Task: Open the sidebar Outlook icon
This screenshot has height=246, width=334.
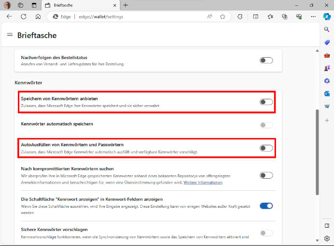Action: click(x=327, y=93)
